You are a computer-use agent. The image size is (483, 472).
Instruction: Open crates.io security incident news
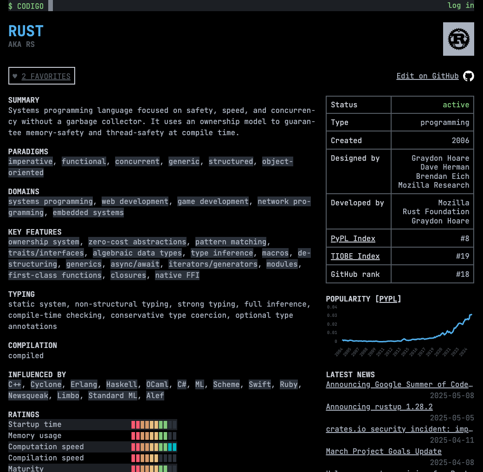click(x=399, y=429)
